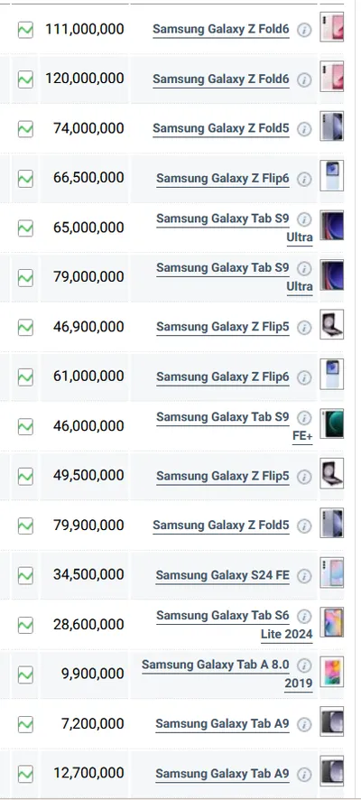Image resolution: width=361 pixels, height=800 pixels.
Task: Open price chart icon beside 74,000,000
Action: pyautogui.click(x=25, y=128)
